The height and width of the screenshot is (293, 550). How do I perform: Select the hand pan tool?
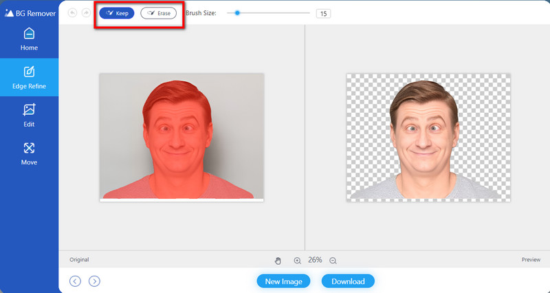278,261
